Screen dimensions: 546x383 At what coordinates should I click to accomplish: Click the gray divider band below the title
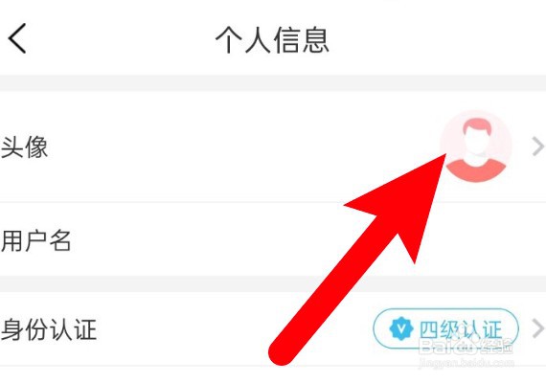tap(273, 83)
